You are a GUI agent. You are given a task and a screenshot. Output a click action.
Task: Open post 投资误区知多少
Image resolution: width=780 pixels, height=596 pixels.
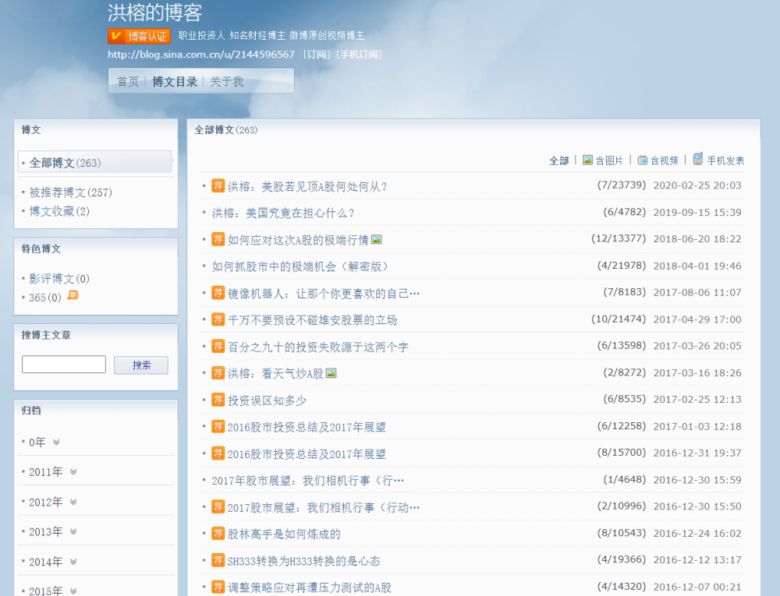tap(267, 400)
